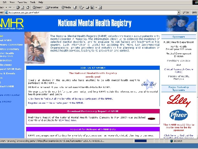Open the Help menu

(41, 2)
